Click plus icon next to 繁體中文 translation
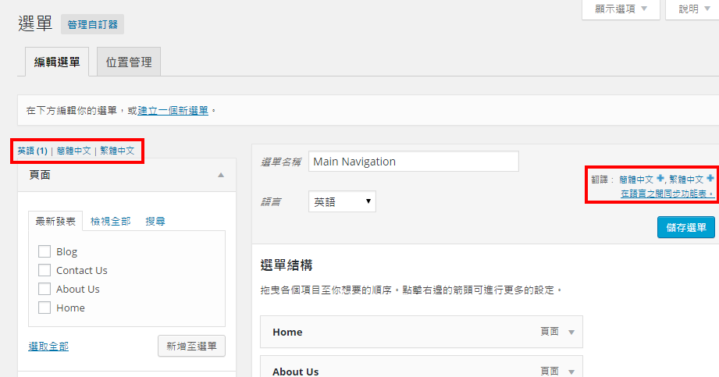The image size is (719, 377). [x=710, y=179]
